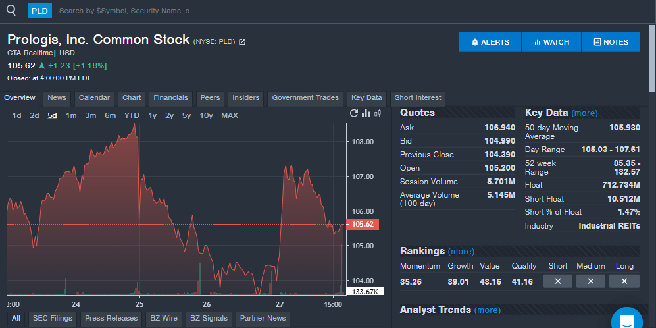Open the News tab
The image size is (656, 328).
(57, 98)
